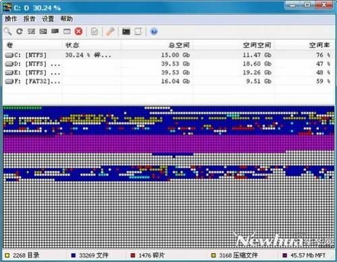Screen dimensions: 337x262
Task: Click the application icon in the title bar
Action: pos(7,7)
